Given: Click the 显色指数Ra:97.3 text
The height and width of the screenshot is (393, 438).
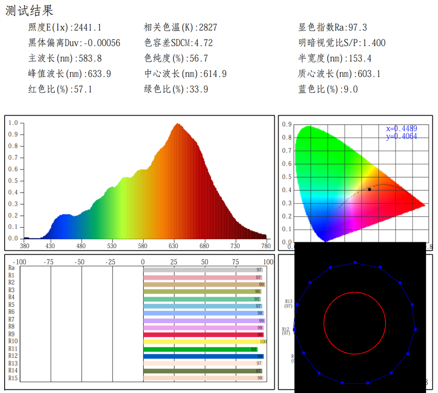Looking at the screenshot, I should [x=332, y=27].
